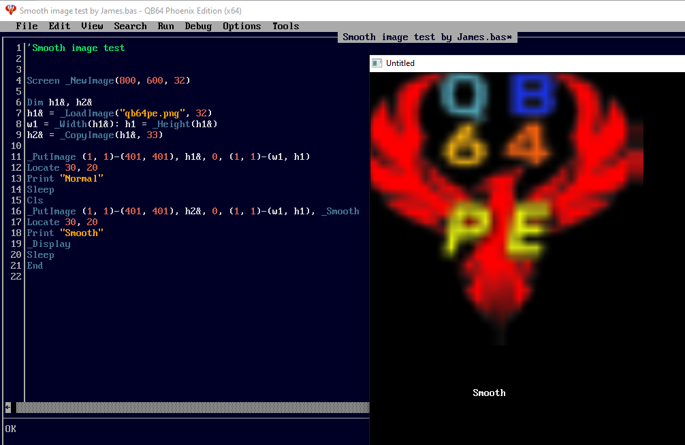Click '_Width' on line 8
The image size is (685, 445).
click(71, 125)
